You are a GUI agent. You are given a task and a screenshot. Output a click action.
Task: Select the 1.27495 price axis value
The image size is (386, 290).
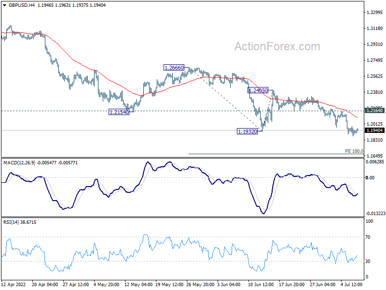(375, 60)
